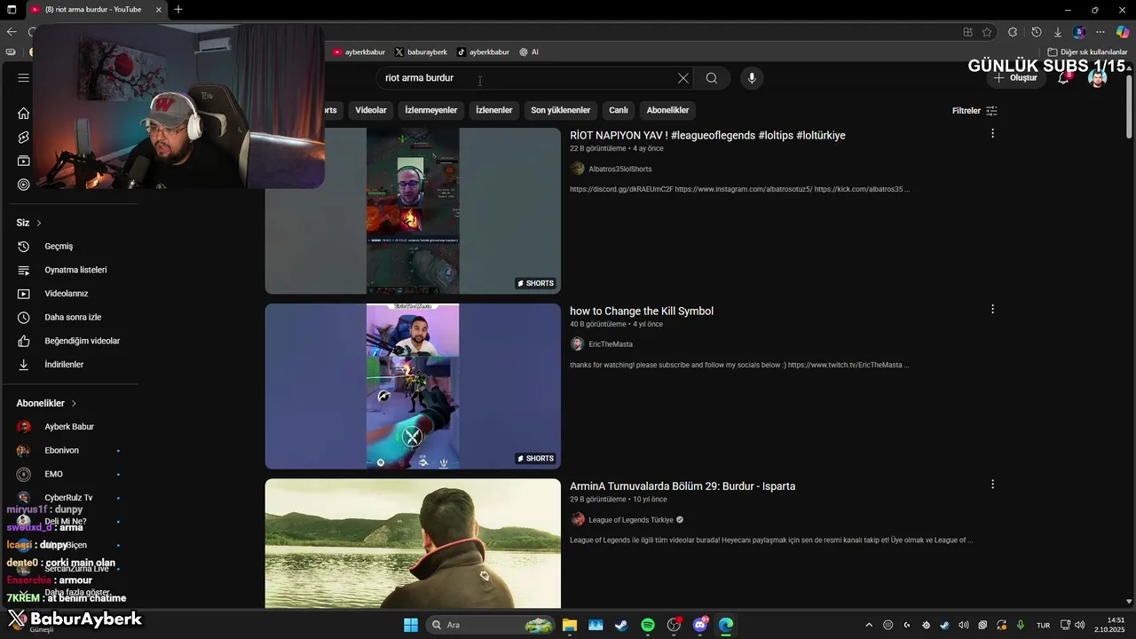Open Edge extensions puzzle icon
Image resolution: width=1136 pixels, height=639 pixels.
coord(1013,32)
